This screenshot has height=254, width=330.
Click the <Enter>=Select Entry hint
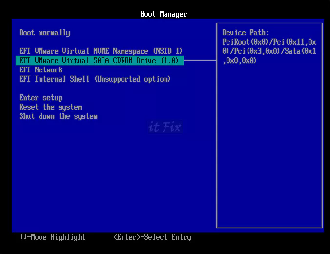(152, 237)
